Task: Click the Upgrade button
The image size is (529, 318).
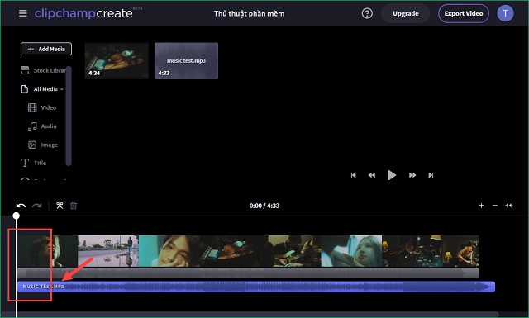Action: coord(406,13)
